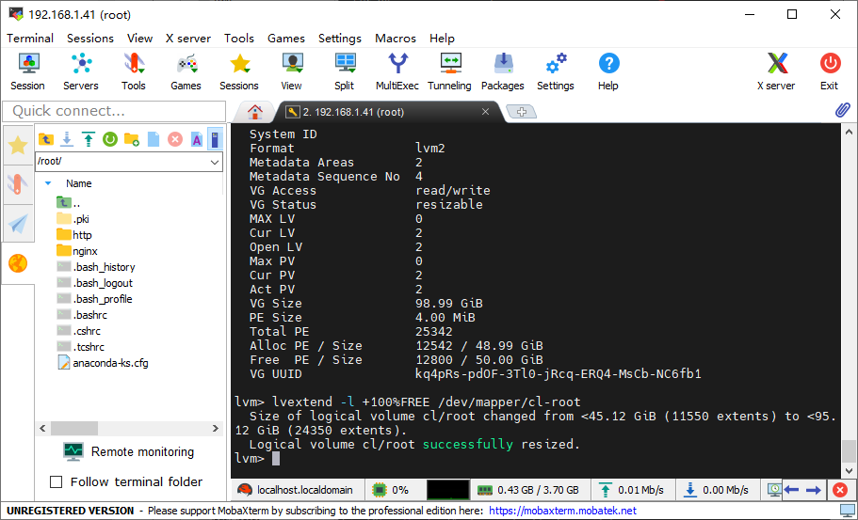Click the red Exit power icon
The width and height of the screenshot is (858, 520).
point(830,71)
